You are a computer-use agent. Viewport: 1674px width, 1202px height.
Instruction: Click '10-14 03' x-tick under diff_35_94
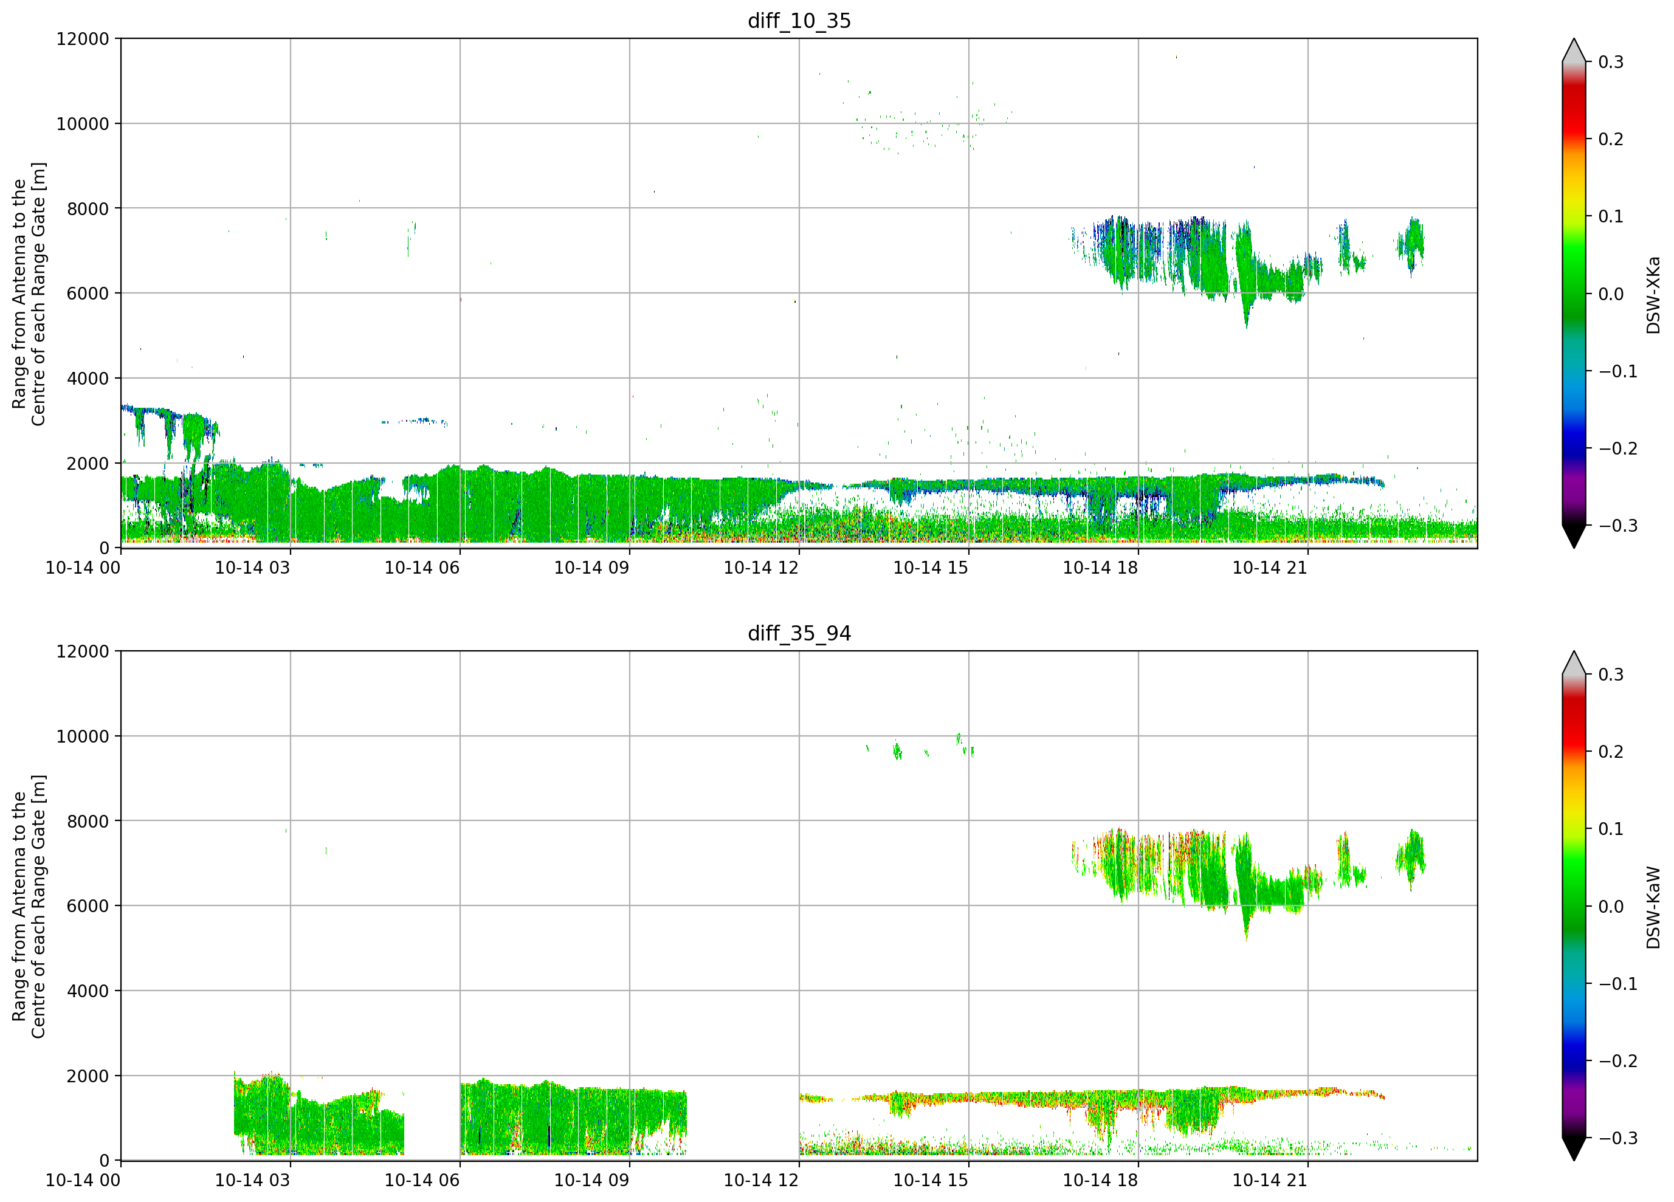pyautogui.click(x=252, y=1180)
